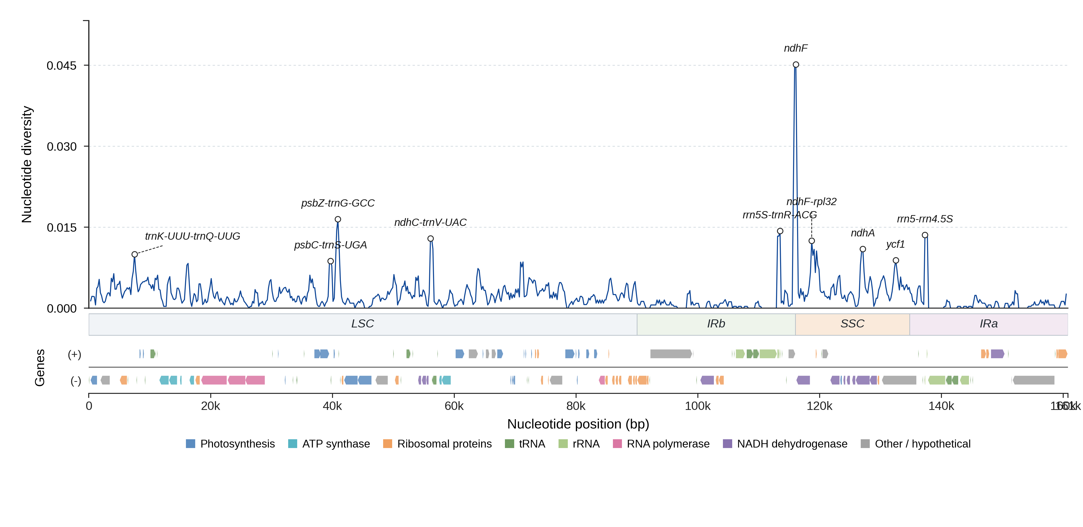Click the IRb region bar
This screenshot has width=1083, height=527.
[x=716, y=324]
